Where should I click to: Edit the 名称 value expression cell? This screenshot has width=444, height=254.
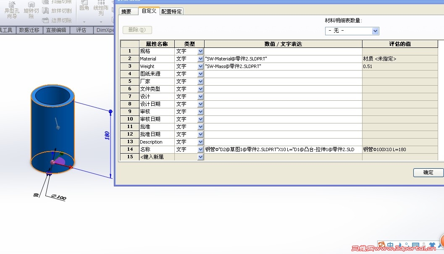[283, 149]
